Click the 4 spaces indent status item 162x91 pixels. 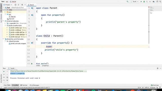point(152,87)
